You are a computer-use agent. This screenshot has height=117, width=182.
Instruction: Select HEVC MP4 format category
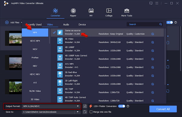[x=35, y=41]
